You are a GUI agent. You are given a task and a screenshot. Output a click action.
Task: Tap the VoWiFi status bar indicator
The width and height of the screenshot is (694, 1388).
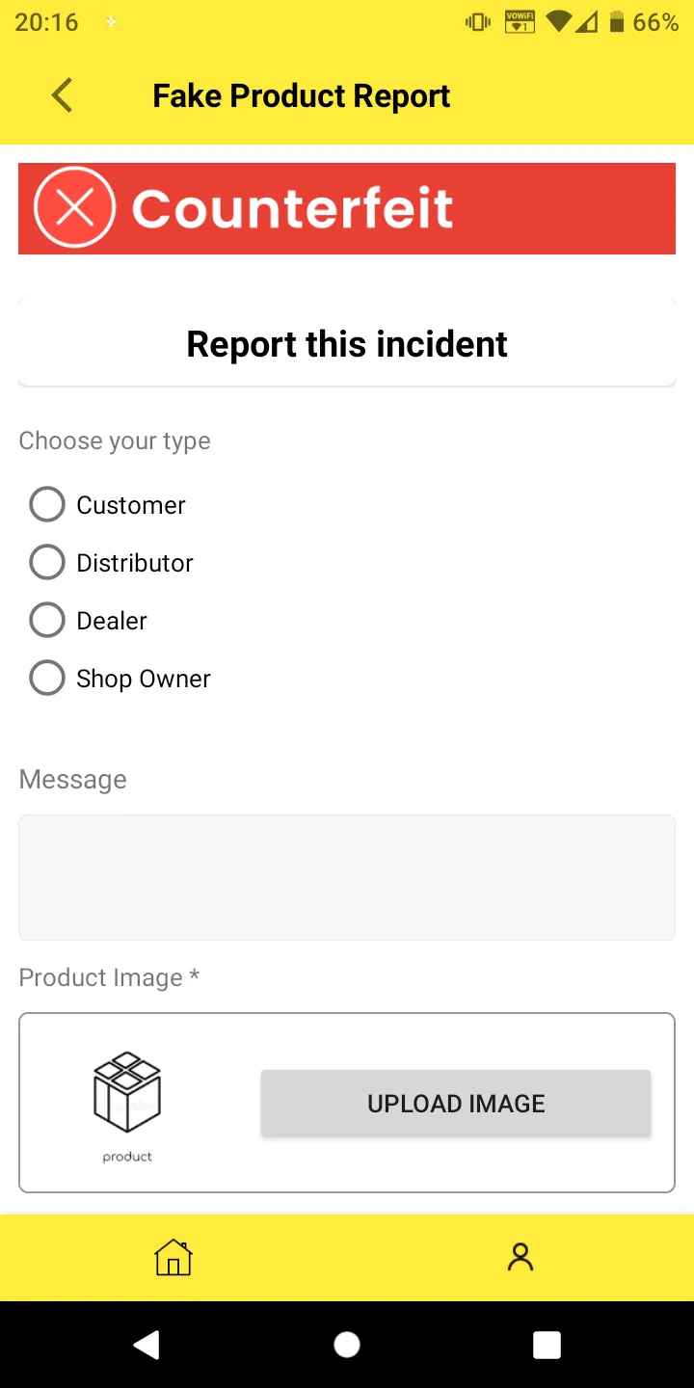coord(520,22)
